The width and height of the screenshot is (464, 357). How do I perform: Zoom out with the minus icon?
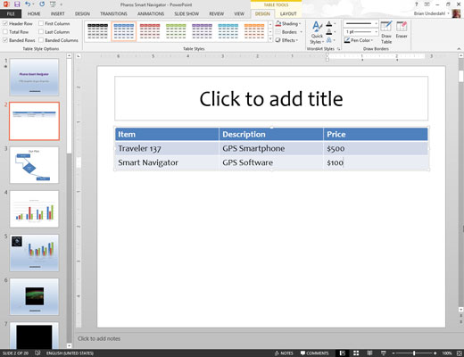[394, 353]
